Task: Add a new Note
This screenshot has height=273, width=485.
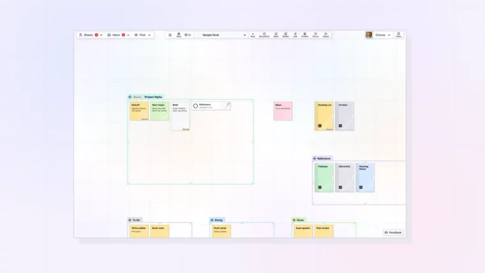Action: point(276,35)
